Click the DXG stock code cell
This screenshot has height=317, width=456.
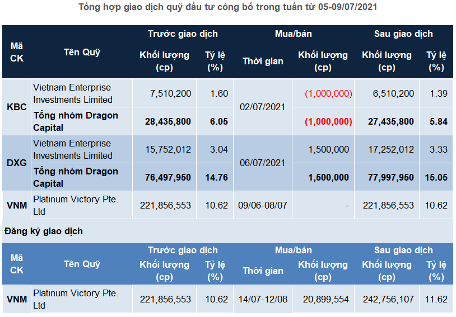tap(17, 163)
